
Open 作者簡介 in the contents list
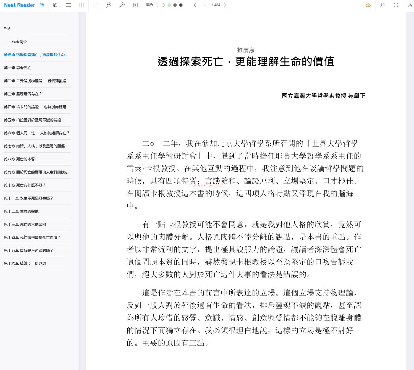38,42
